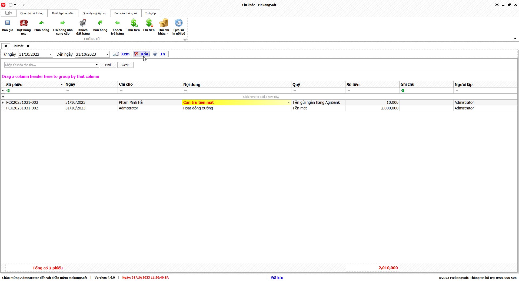Image resolution: width=519 pixels, height=281 pixels.
Task: Click the Find button
Action: [108, 65]
